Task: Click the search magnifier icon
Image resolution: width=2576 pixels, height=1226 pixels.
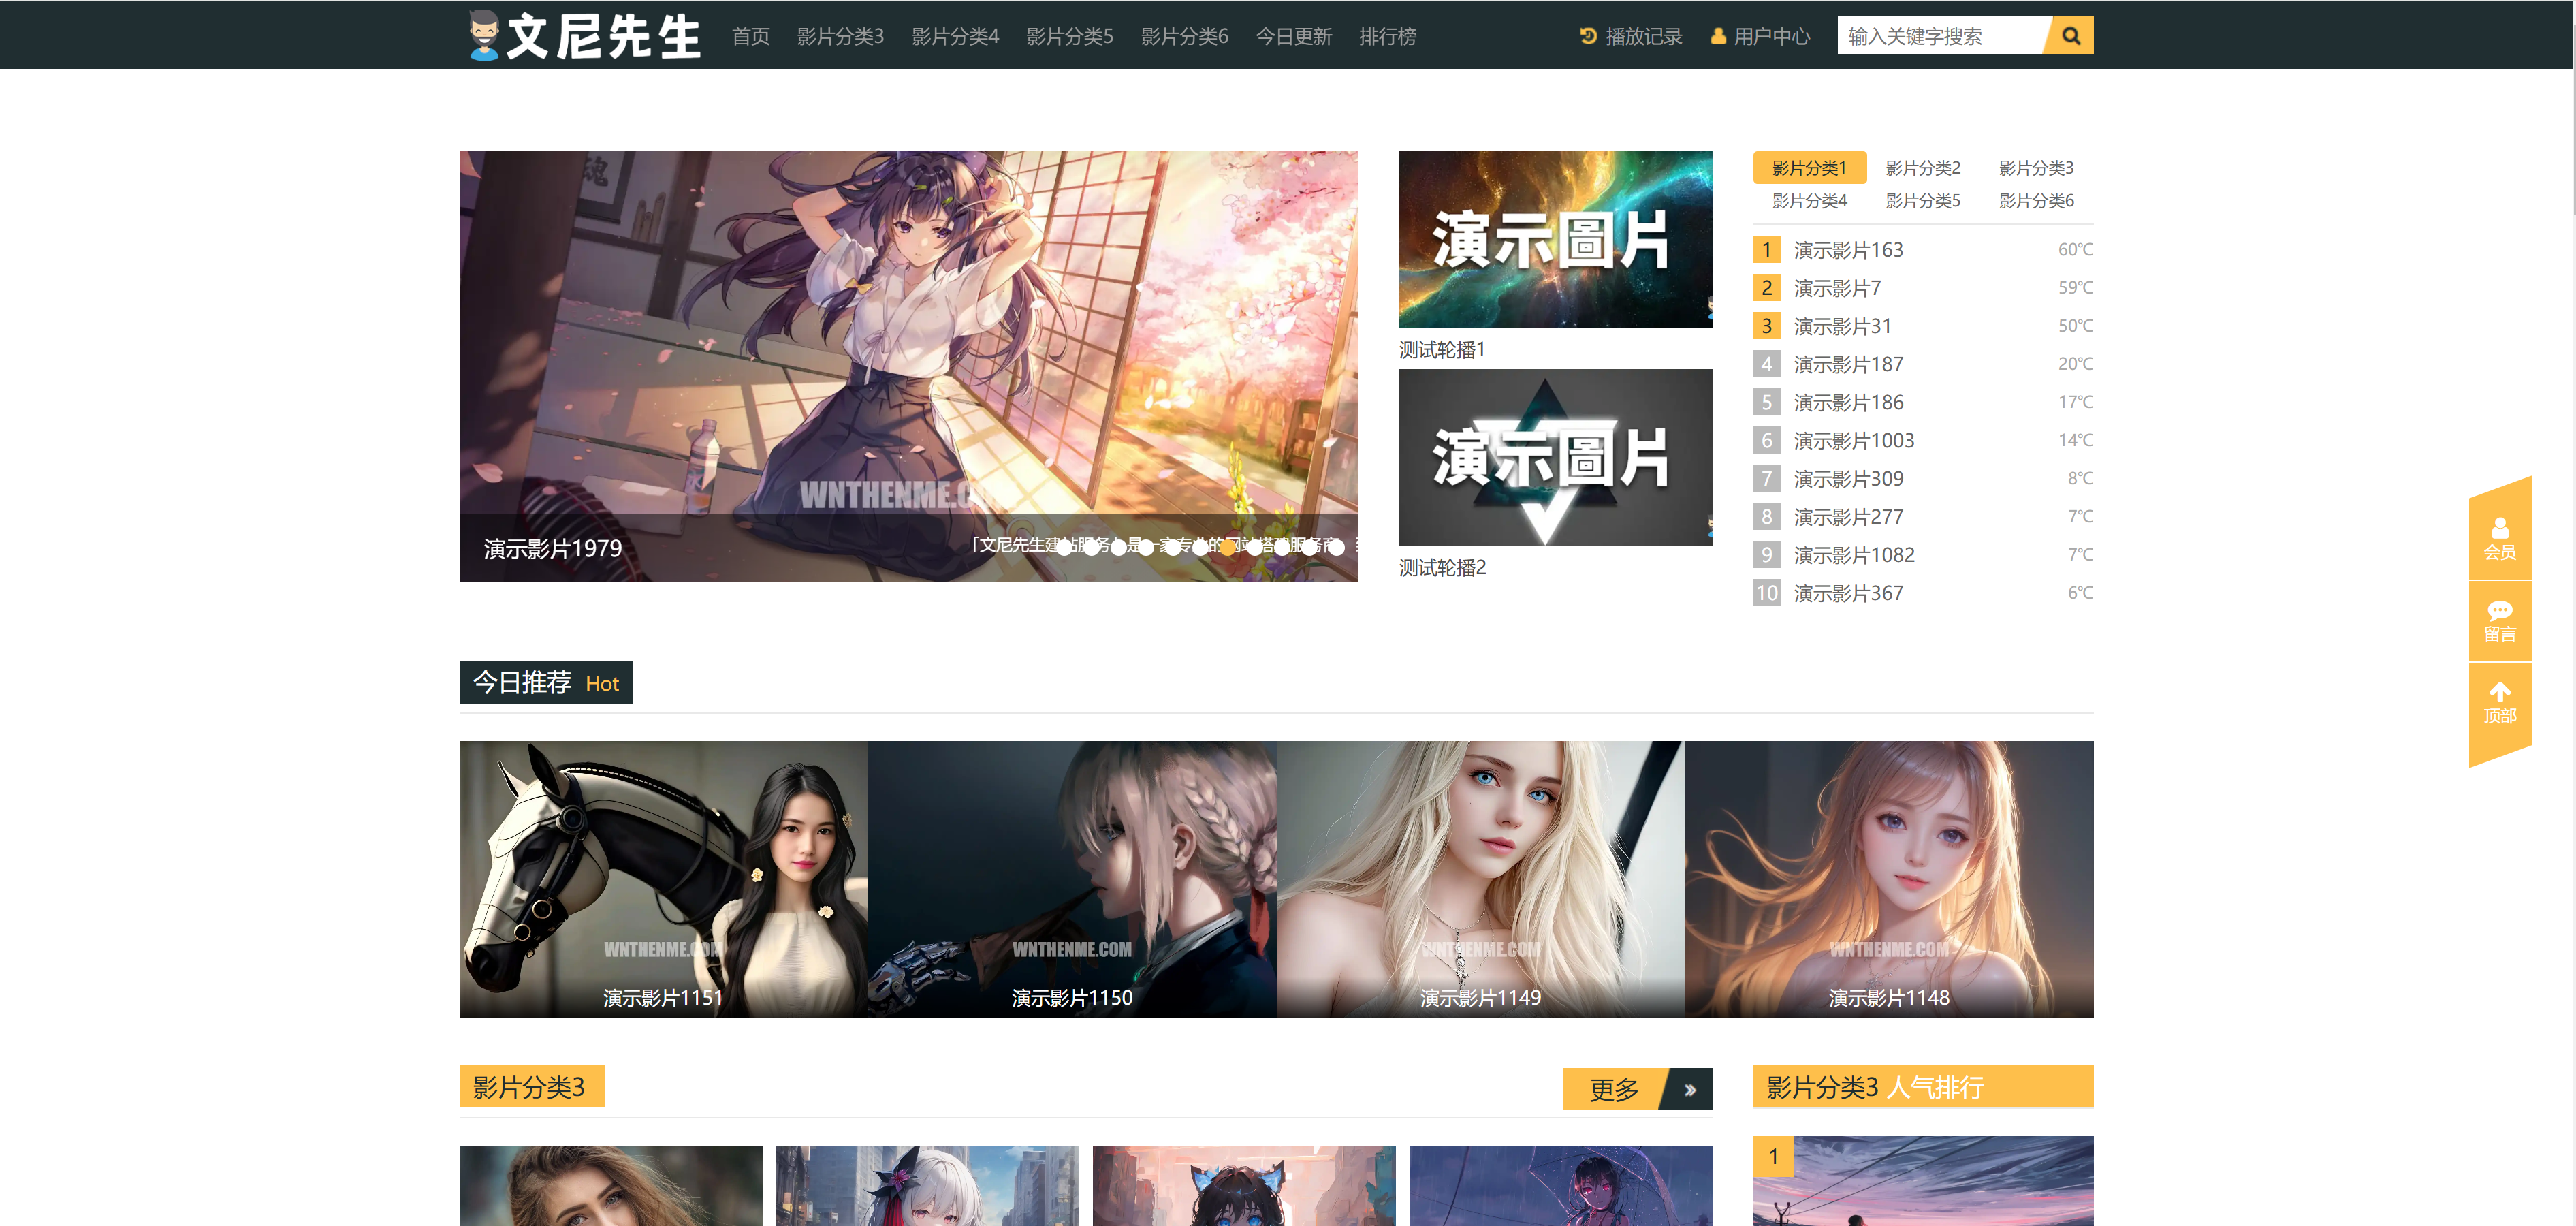Action: tap(2070, 36)
